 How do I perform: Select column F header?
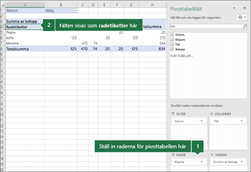[117, 5]
